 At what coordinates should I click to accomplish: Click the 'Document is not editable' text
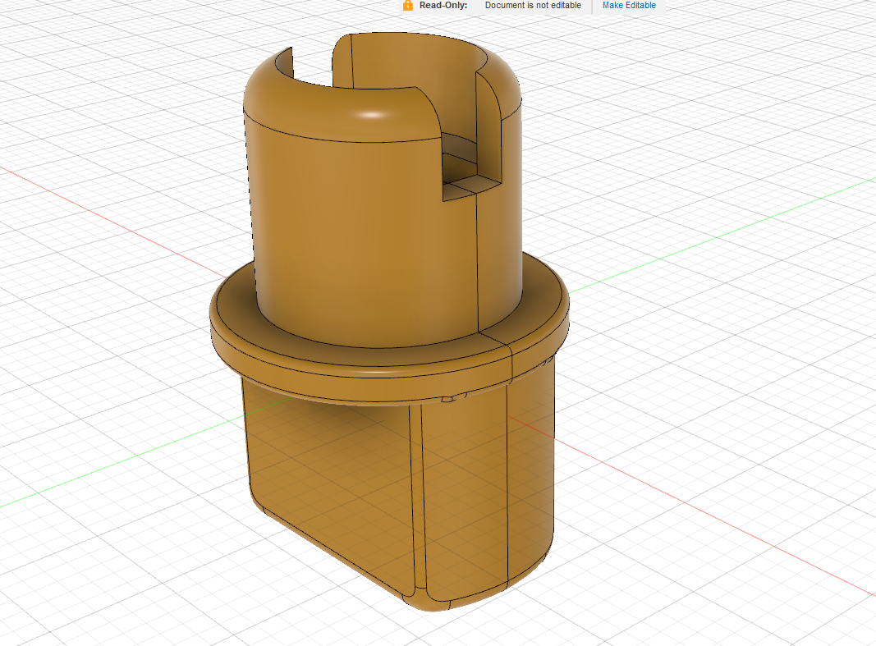[x=533, y=5]
